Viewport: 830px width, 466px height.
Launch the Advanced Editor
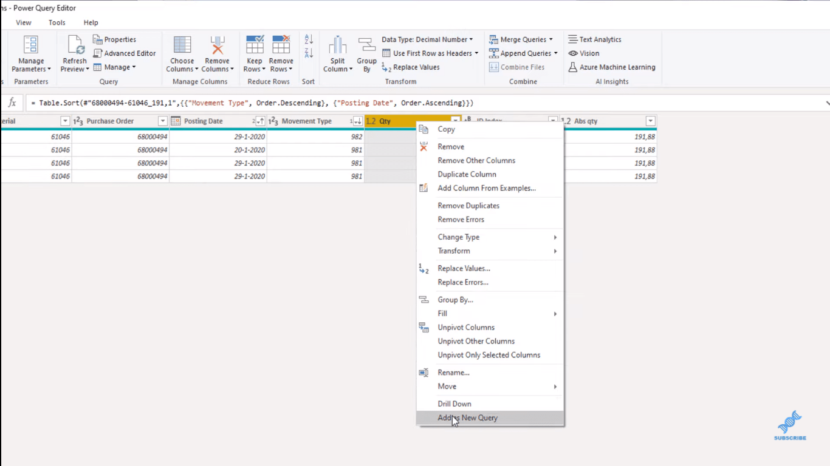125,53
